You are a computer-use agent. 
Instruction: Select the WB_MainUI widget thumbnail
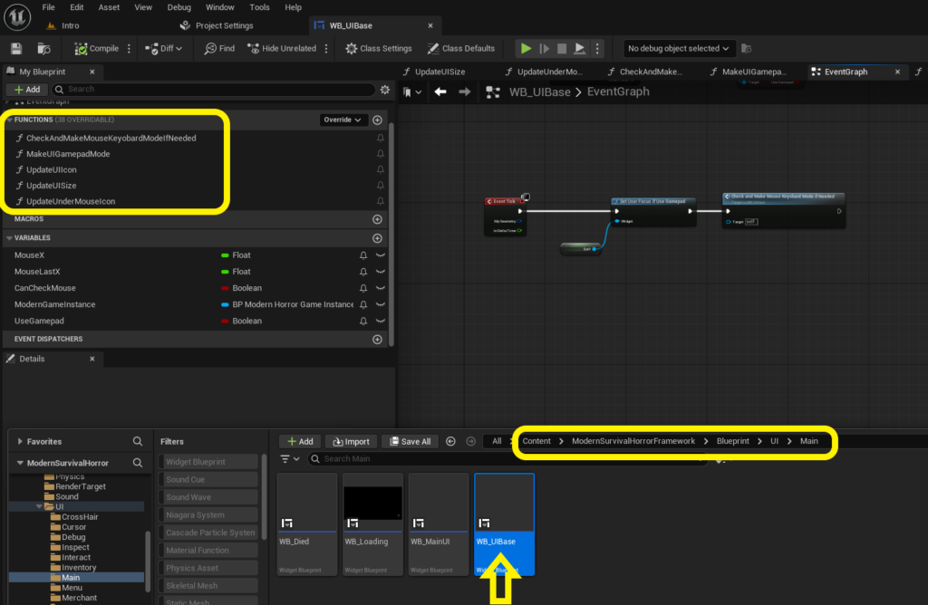point(438,524)
